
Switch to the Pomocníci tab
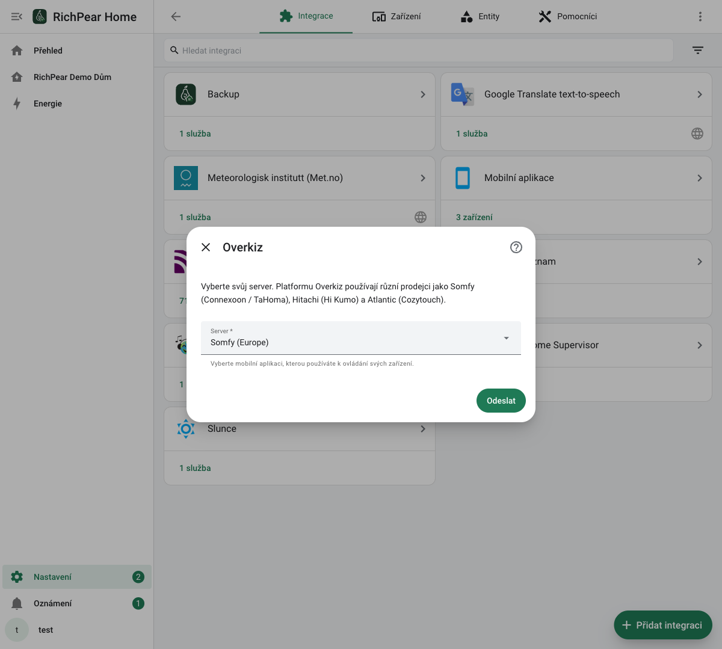[568, 16]
